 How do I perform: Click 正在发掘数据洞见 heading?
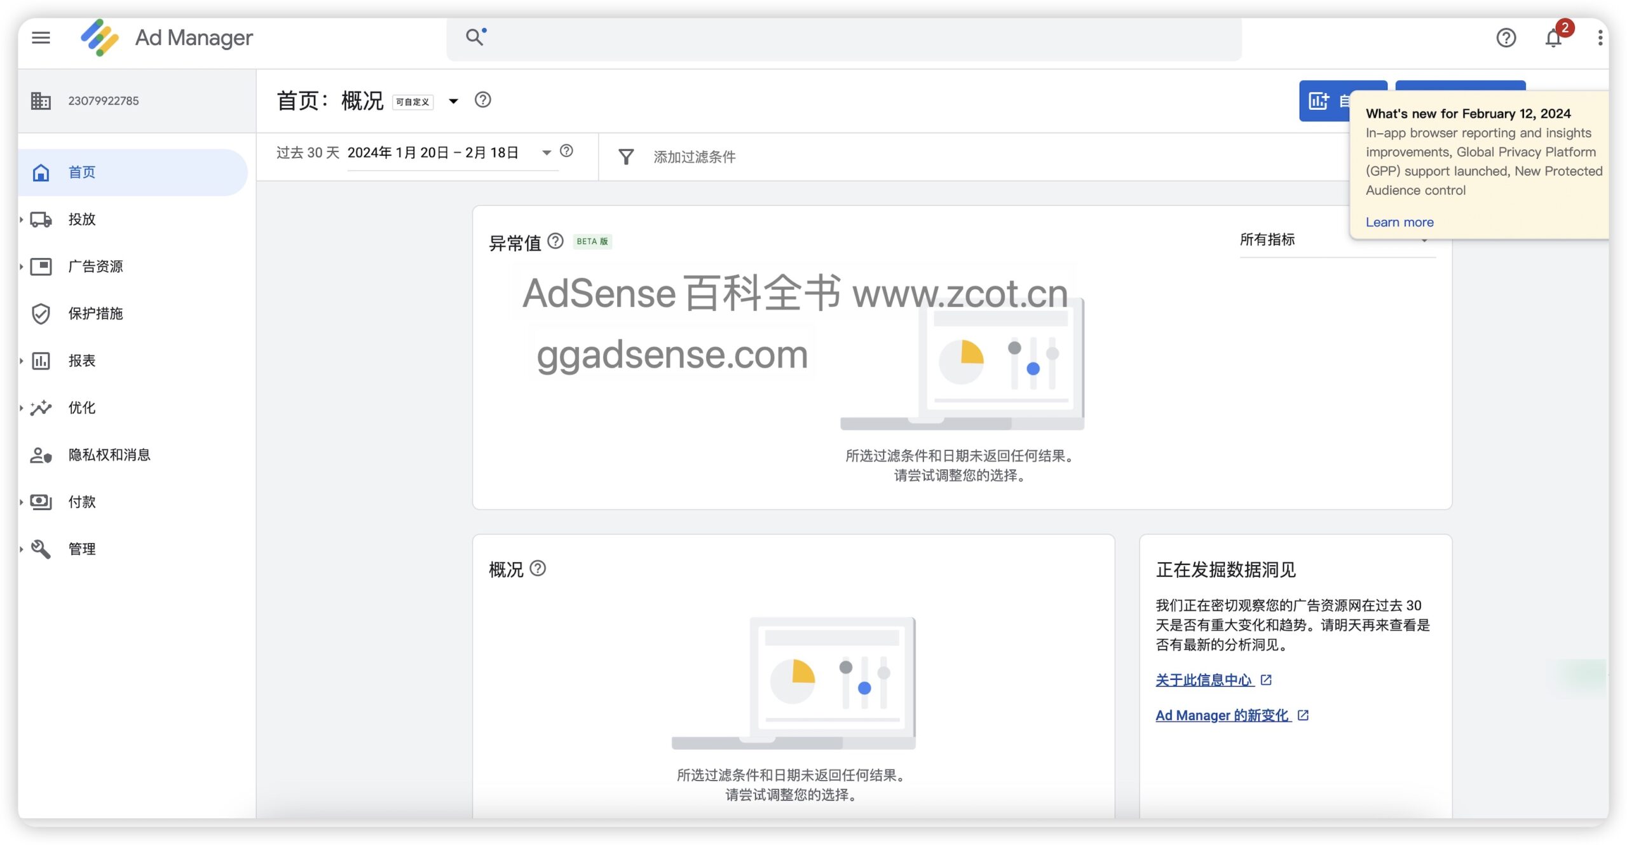pyautogui.click(x=1225, y=570)
